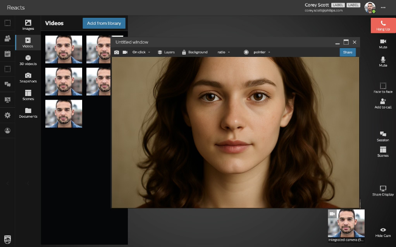Click the first LABEL badge

point(337,5)
